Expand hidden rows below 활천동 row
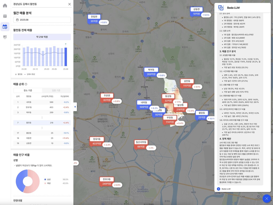This screenshot has width=273, height=205. [x=42, y=128]
